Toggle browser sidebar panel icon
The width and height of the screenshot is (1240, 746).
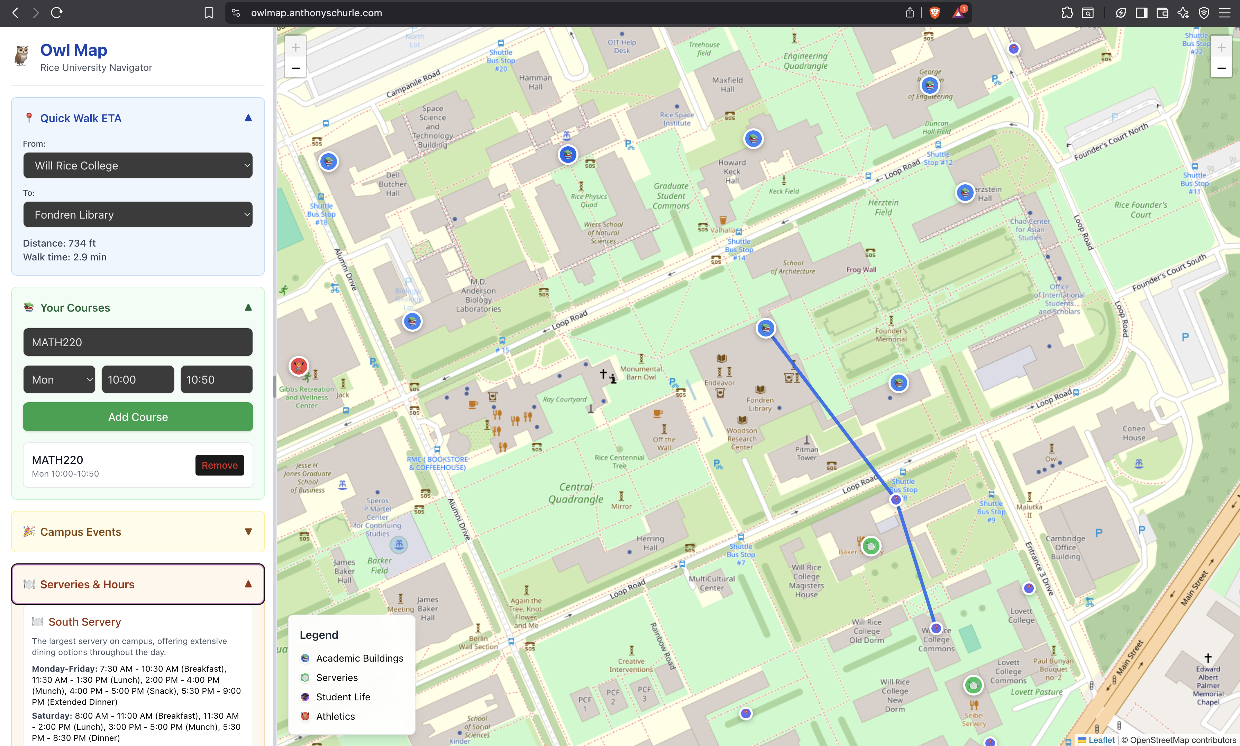click(1141, 13)
